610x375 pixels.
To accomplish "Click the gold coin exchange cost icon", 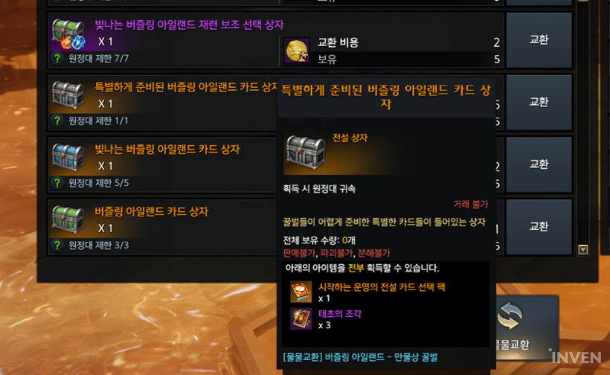I will [x=297, y=50].
